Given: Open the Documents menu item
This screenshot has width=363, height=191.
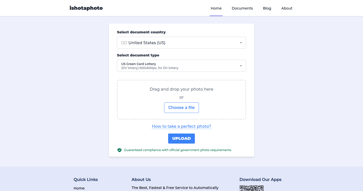Looking at the screenshot, I should 242,8.
